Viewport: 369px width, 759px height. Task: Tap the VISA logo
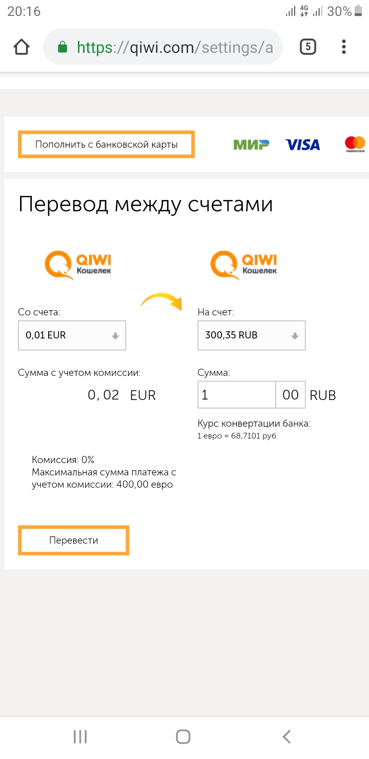coord(302,145)
